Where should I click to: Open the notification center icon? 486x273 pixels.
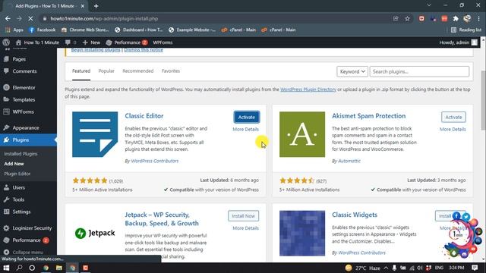pos(475,268)
